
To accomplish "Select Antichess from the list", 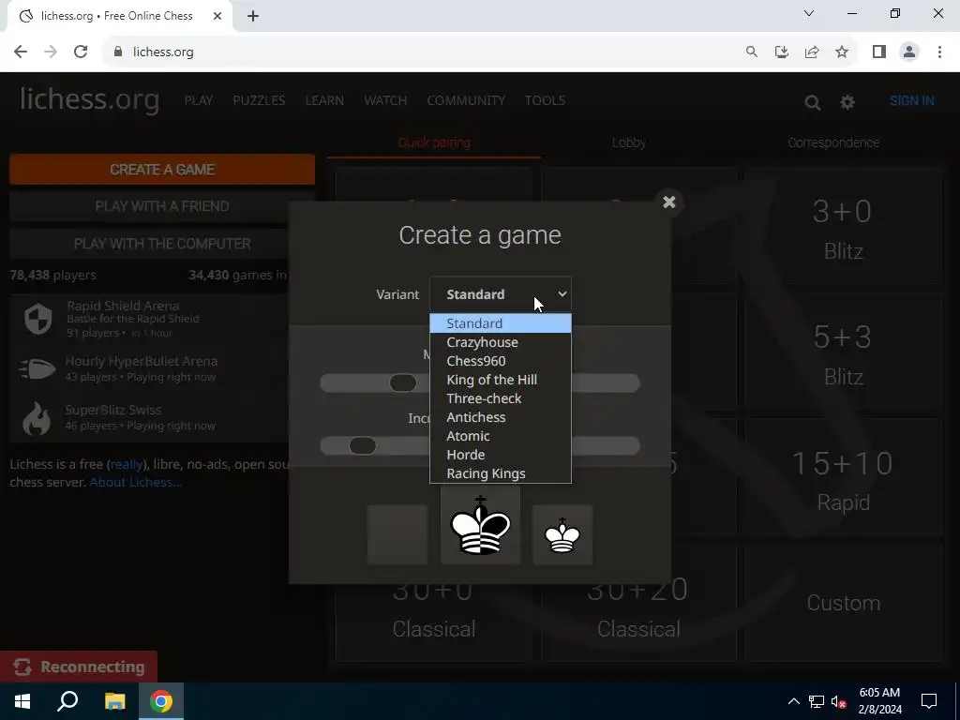I will 501,417.
